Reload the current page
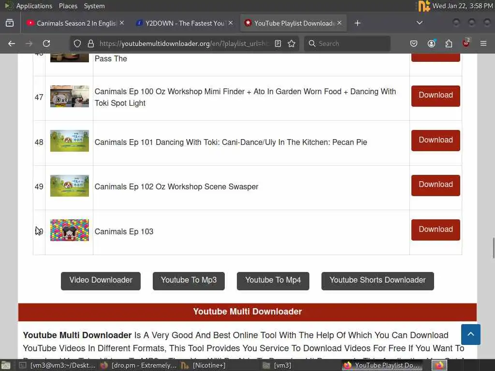495x371 pixels. [x=46, y=43]
